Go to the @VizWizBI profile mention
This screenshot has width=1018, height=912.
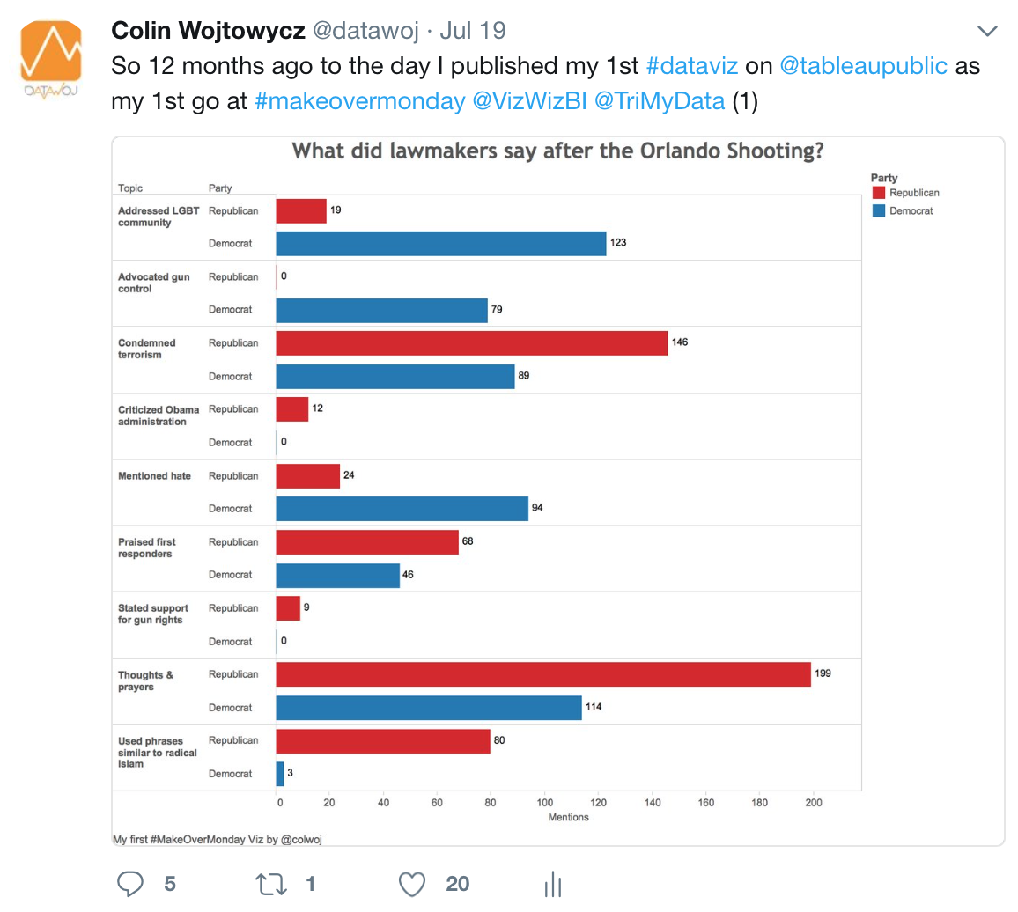(530, 101)
